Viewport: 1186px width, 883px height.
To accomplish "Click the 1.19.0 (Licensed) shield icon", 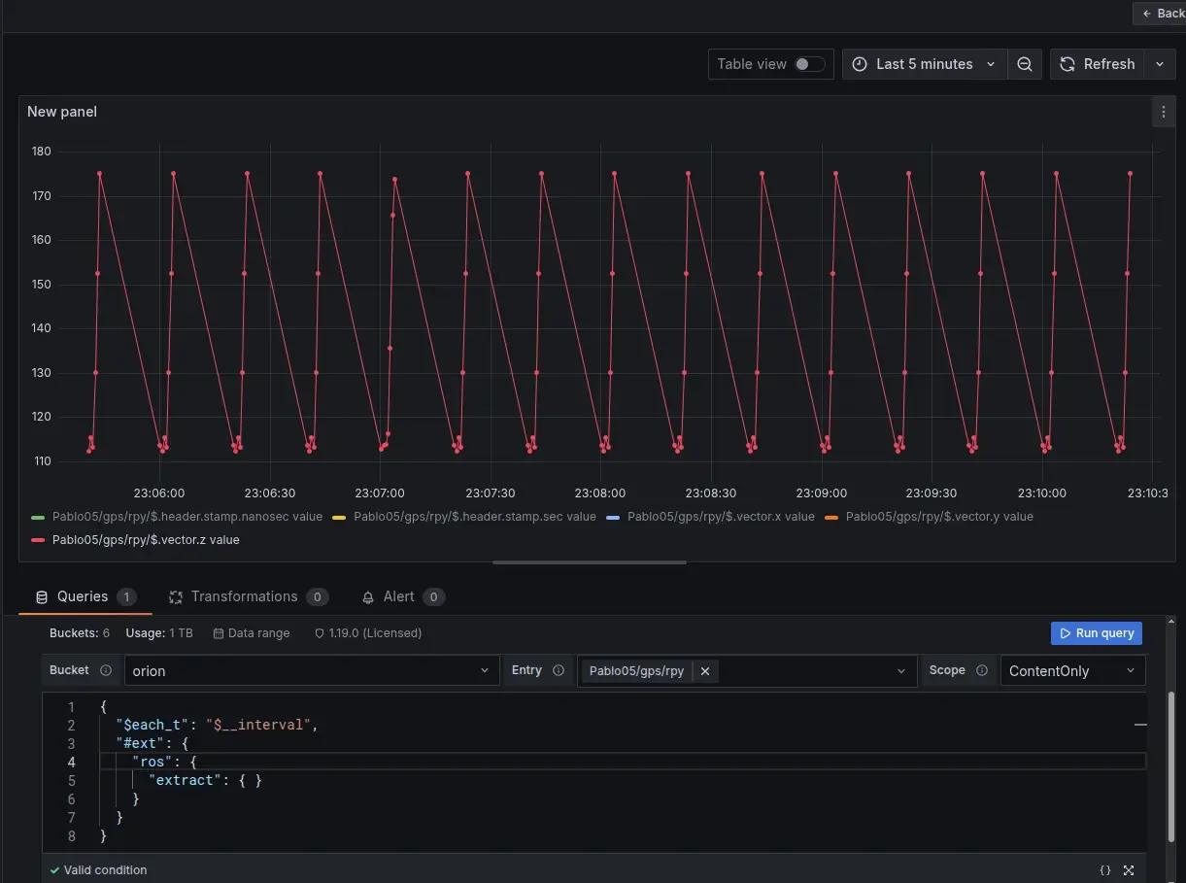I will tap(319, 632).
